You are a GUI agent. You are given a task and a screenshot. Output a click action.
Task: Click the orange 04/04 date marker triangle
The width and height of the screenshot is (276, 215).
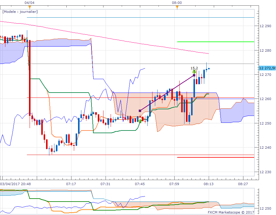tap(30, 7)
